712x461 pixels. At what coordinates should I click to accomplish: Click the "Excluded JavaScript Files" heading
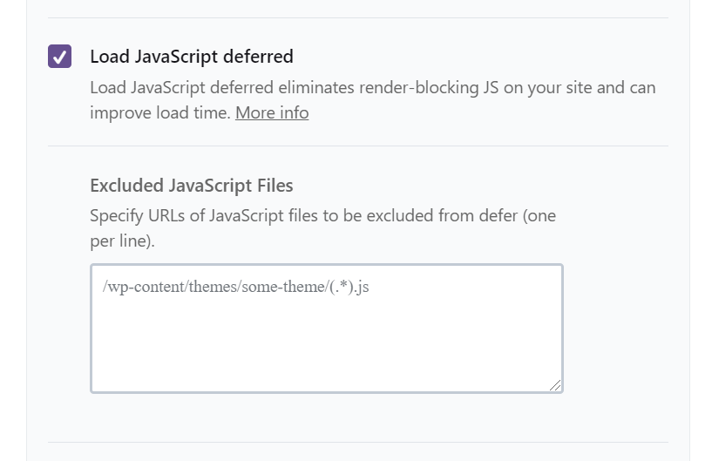pyautogui.click(x=191, y=185)
